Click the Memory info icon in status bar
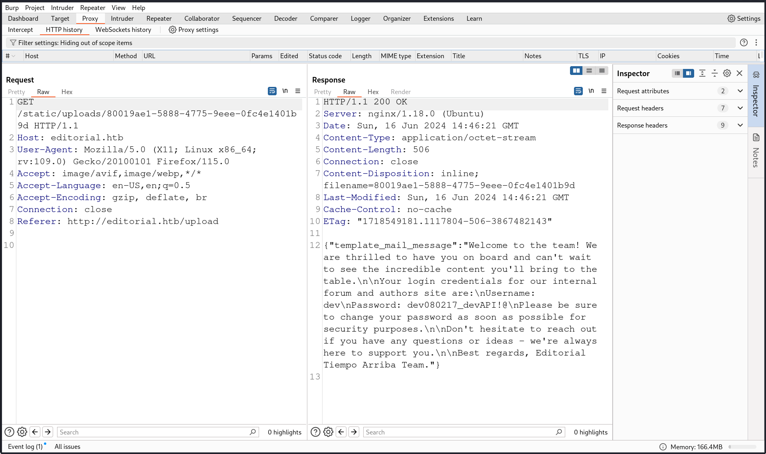Screen dimensions: 766x454 (663, 447)
